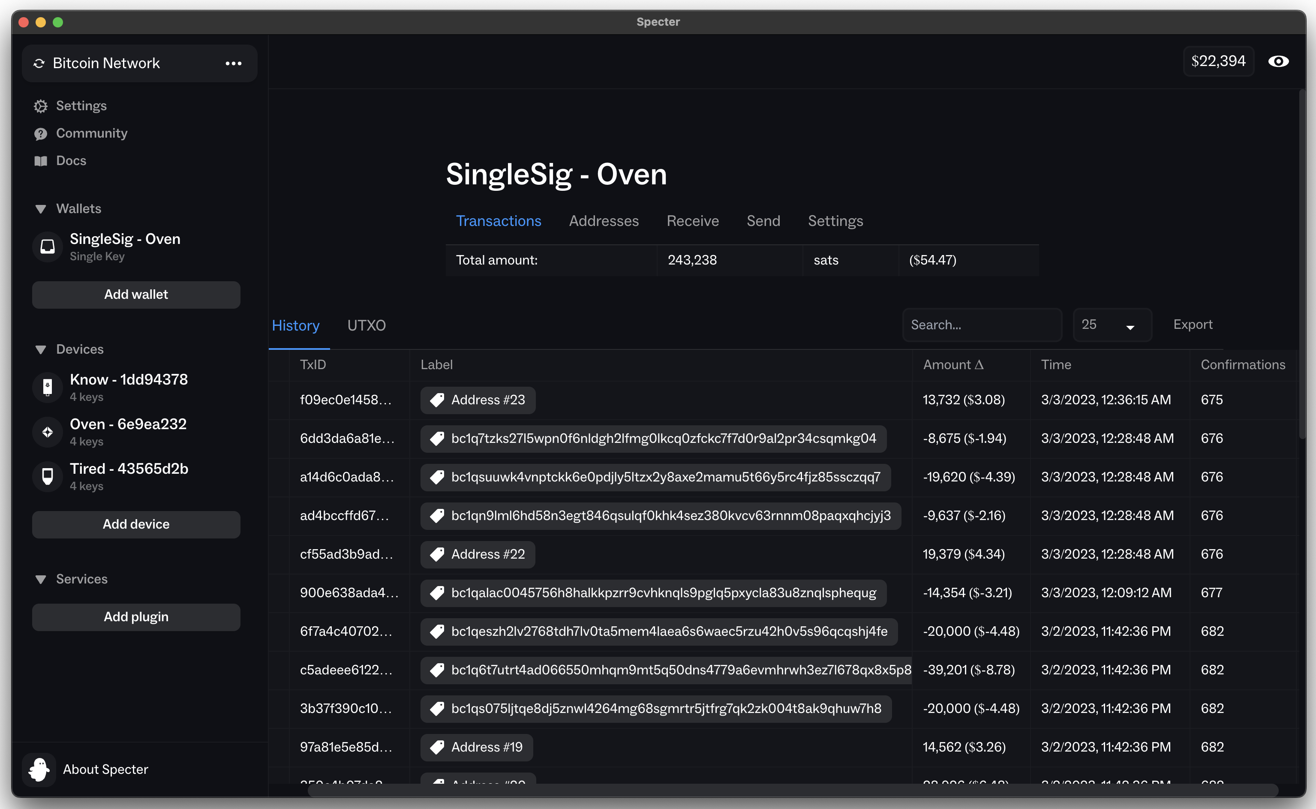Click the amount -39,201 ($-8.78)
This screenshot has height=809, width=1316.
(x=969, y=670)
